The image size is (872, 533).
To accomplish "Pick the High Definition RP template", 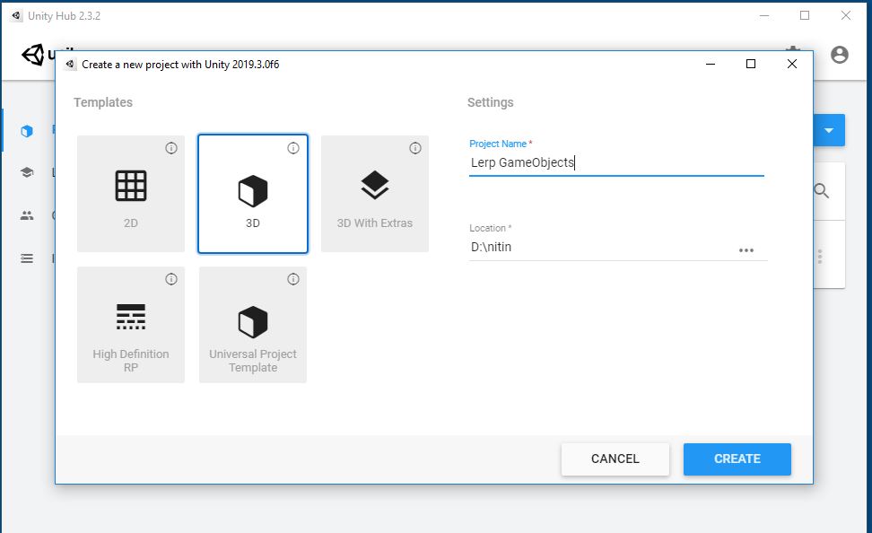I will (x=131, y=325).
